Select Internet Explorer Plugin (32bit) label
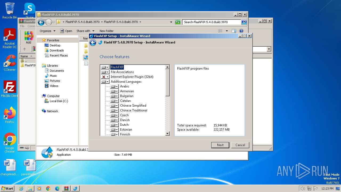The image size is (341, 192). pos(132,77)
